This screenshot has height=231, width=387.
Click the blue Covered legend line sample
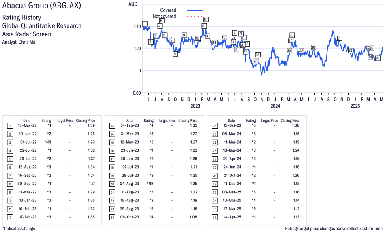pyautogui.click(x=195, y=11)
